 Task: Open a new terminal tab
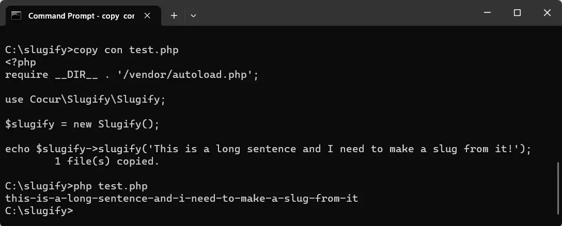[x=174, y=15]
